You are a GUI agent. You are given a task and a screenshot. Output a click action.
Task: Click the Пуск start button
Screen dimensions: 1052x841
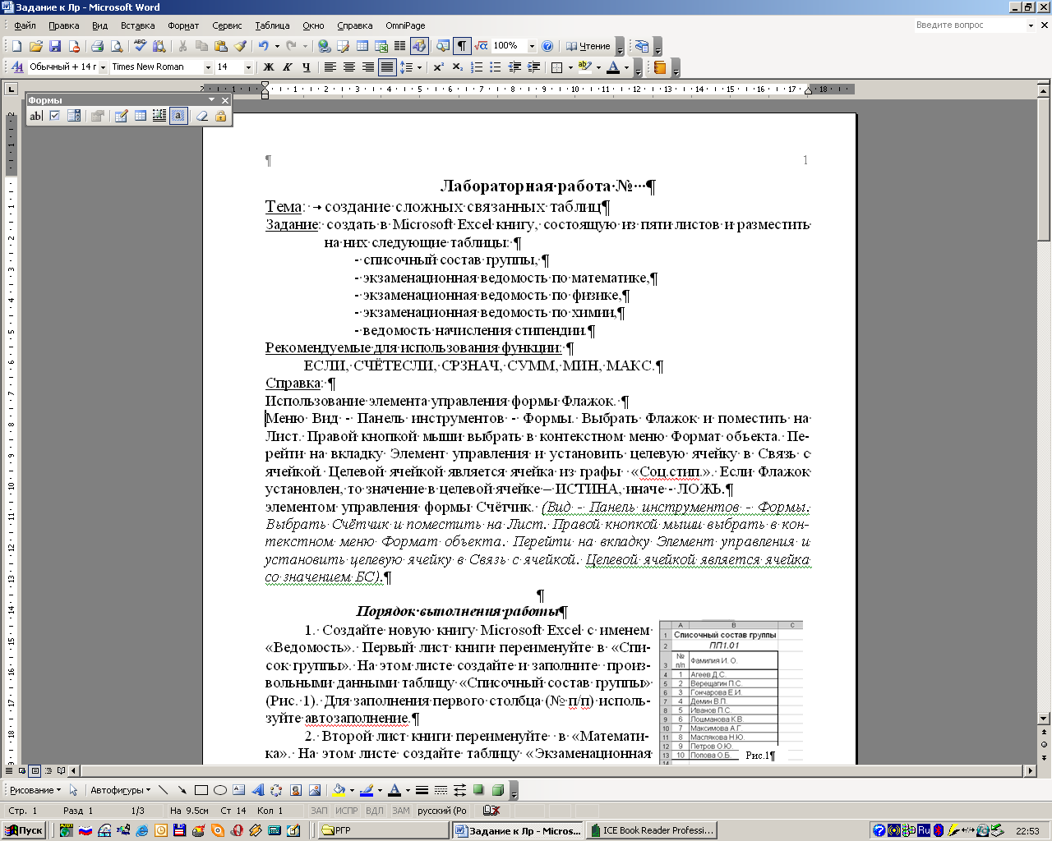point(24,830)
